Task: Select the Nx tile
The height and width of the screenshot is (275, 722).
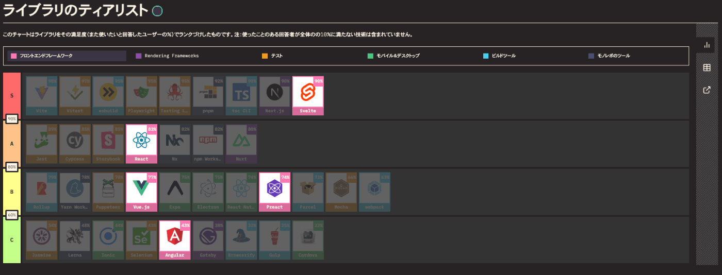Action: [x=175, y=144]
